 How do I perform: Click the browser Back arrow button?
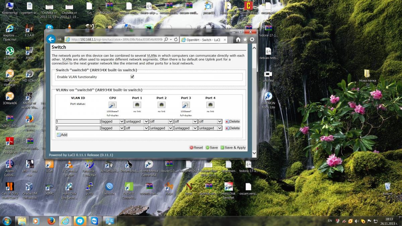(x=51, y=39)
